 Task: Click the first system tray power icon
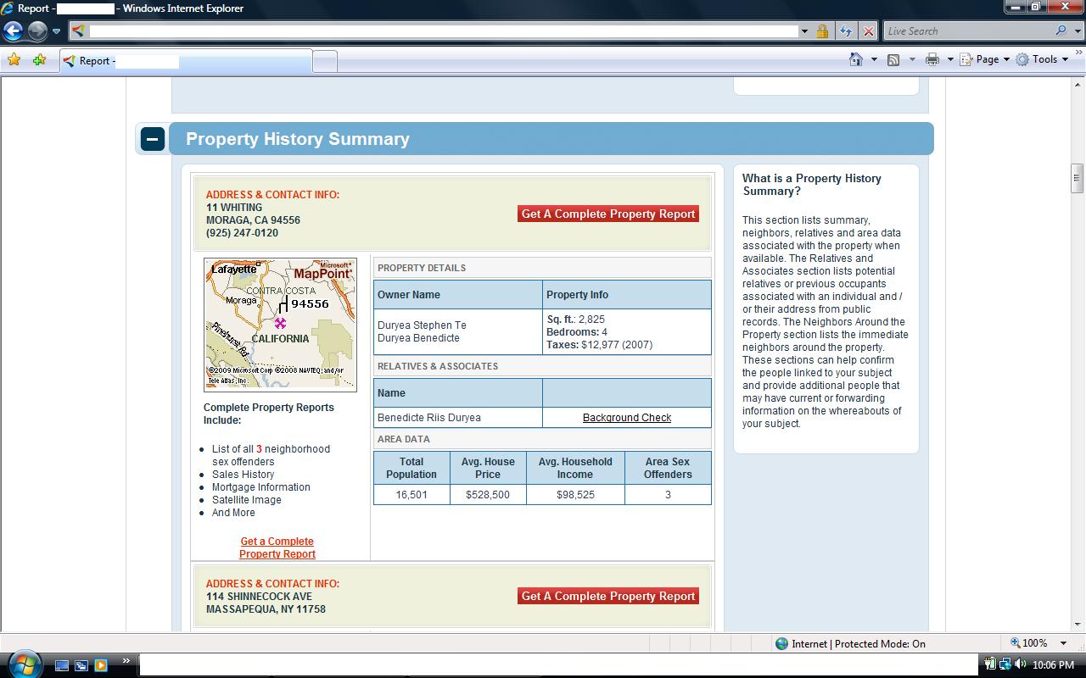point(991,664)
